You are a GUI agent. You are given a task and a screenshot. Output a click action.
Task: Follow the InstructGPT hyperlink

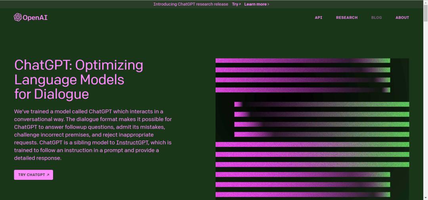132,142
